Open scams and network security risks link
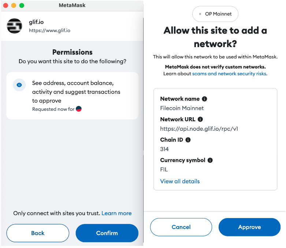 tap(229, 74)
